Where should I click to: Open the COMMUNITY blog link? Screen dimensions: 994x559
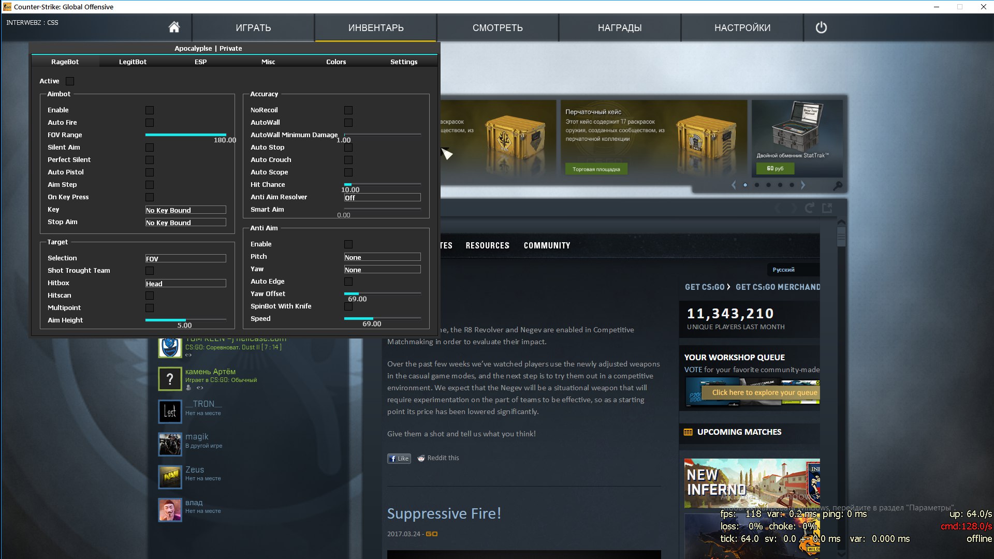pyautogui.click(x=547, y=245)
